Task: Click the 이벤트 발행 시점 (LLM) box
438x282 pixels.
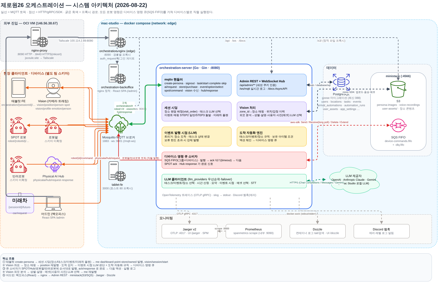Action: [196, 136]
